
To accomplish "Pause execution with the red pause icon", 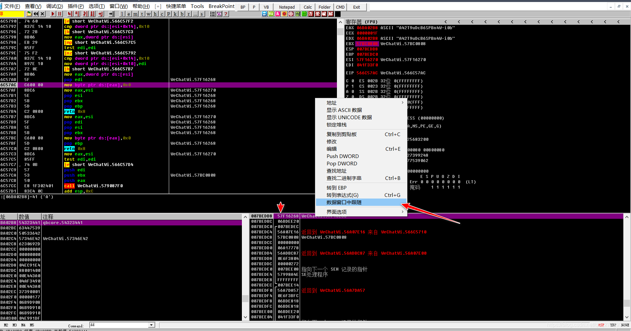I will click(x=60, y=14).
